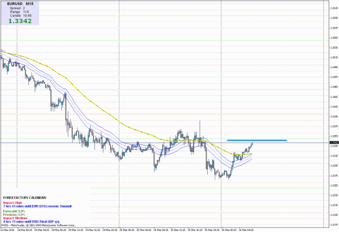The height and width of the screenshot is (232, 339).
Task: Select the Spread 2 readout
Action: tap(17, 8)
